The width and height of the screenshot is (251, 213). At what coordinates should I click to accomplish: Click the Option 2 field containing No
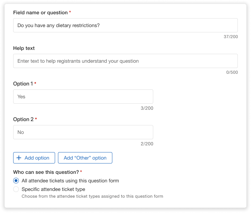(x=83, y=132)
